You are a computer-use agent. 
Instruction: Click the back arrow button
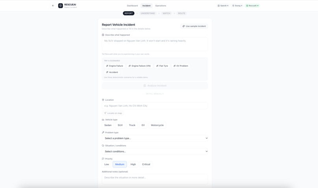(x=53, y=6)
